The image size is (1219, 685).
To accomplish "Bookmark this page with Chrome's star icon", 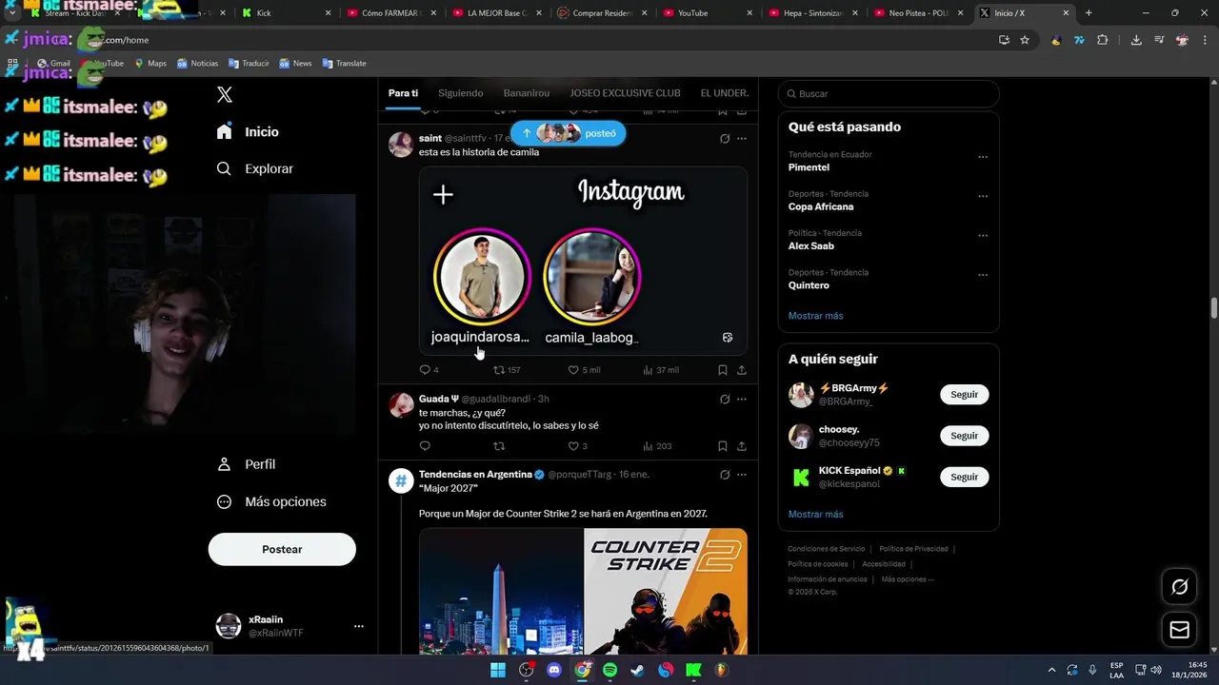I will [1025, 40].
